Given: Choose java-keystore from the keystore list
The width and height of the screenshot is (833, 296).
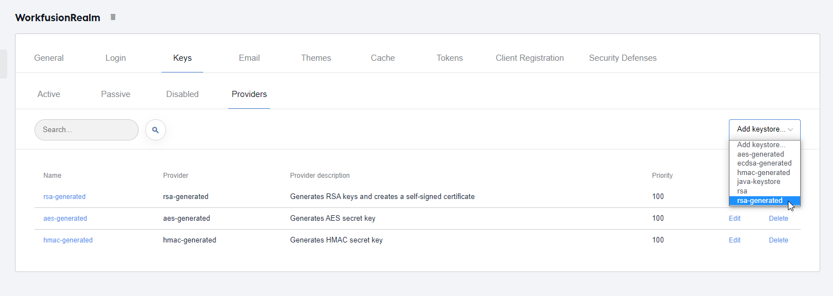Looking at the screenshot, I should [x=765, y=182].
